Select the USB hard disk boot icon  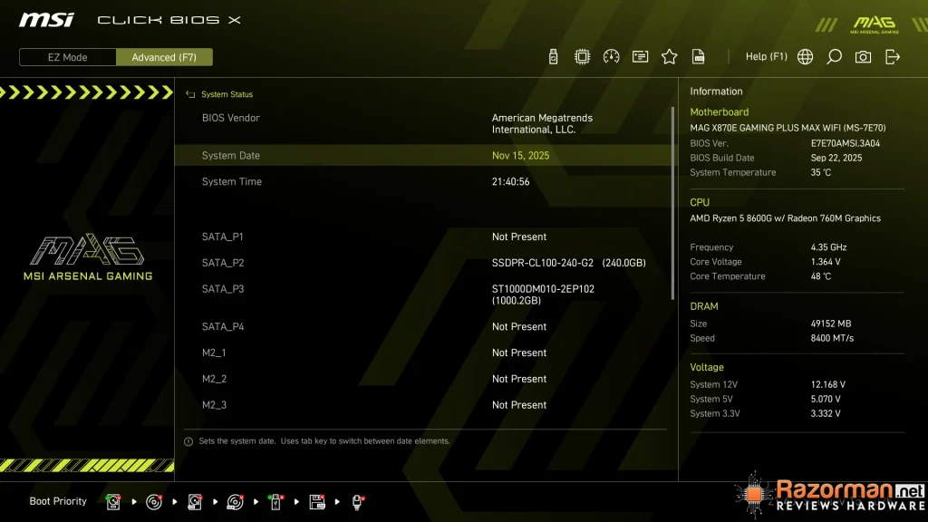point(195,502)
